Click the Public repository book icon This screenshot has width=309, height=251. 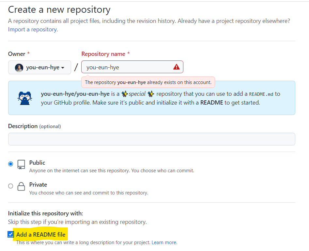coord(21,165)
